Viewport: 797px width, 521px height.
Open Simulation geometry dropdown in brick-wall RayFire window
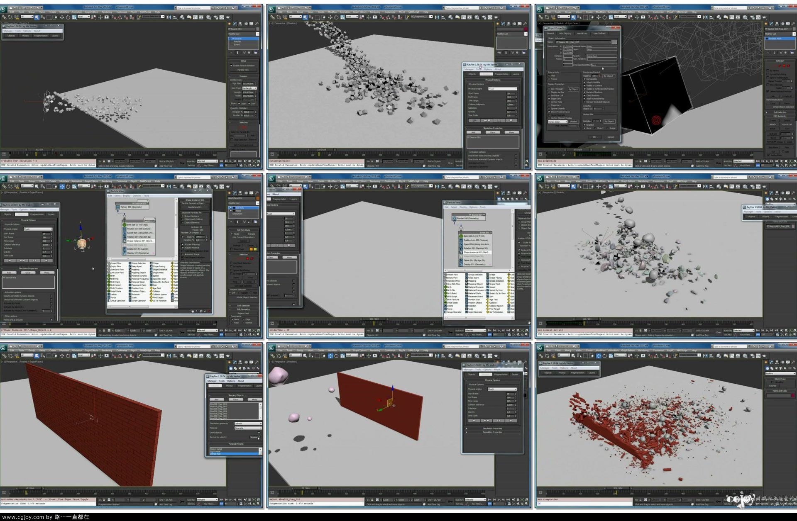pyautogui.click(x=248, y=424)
